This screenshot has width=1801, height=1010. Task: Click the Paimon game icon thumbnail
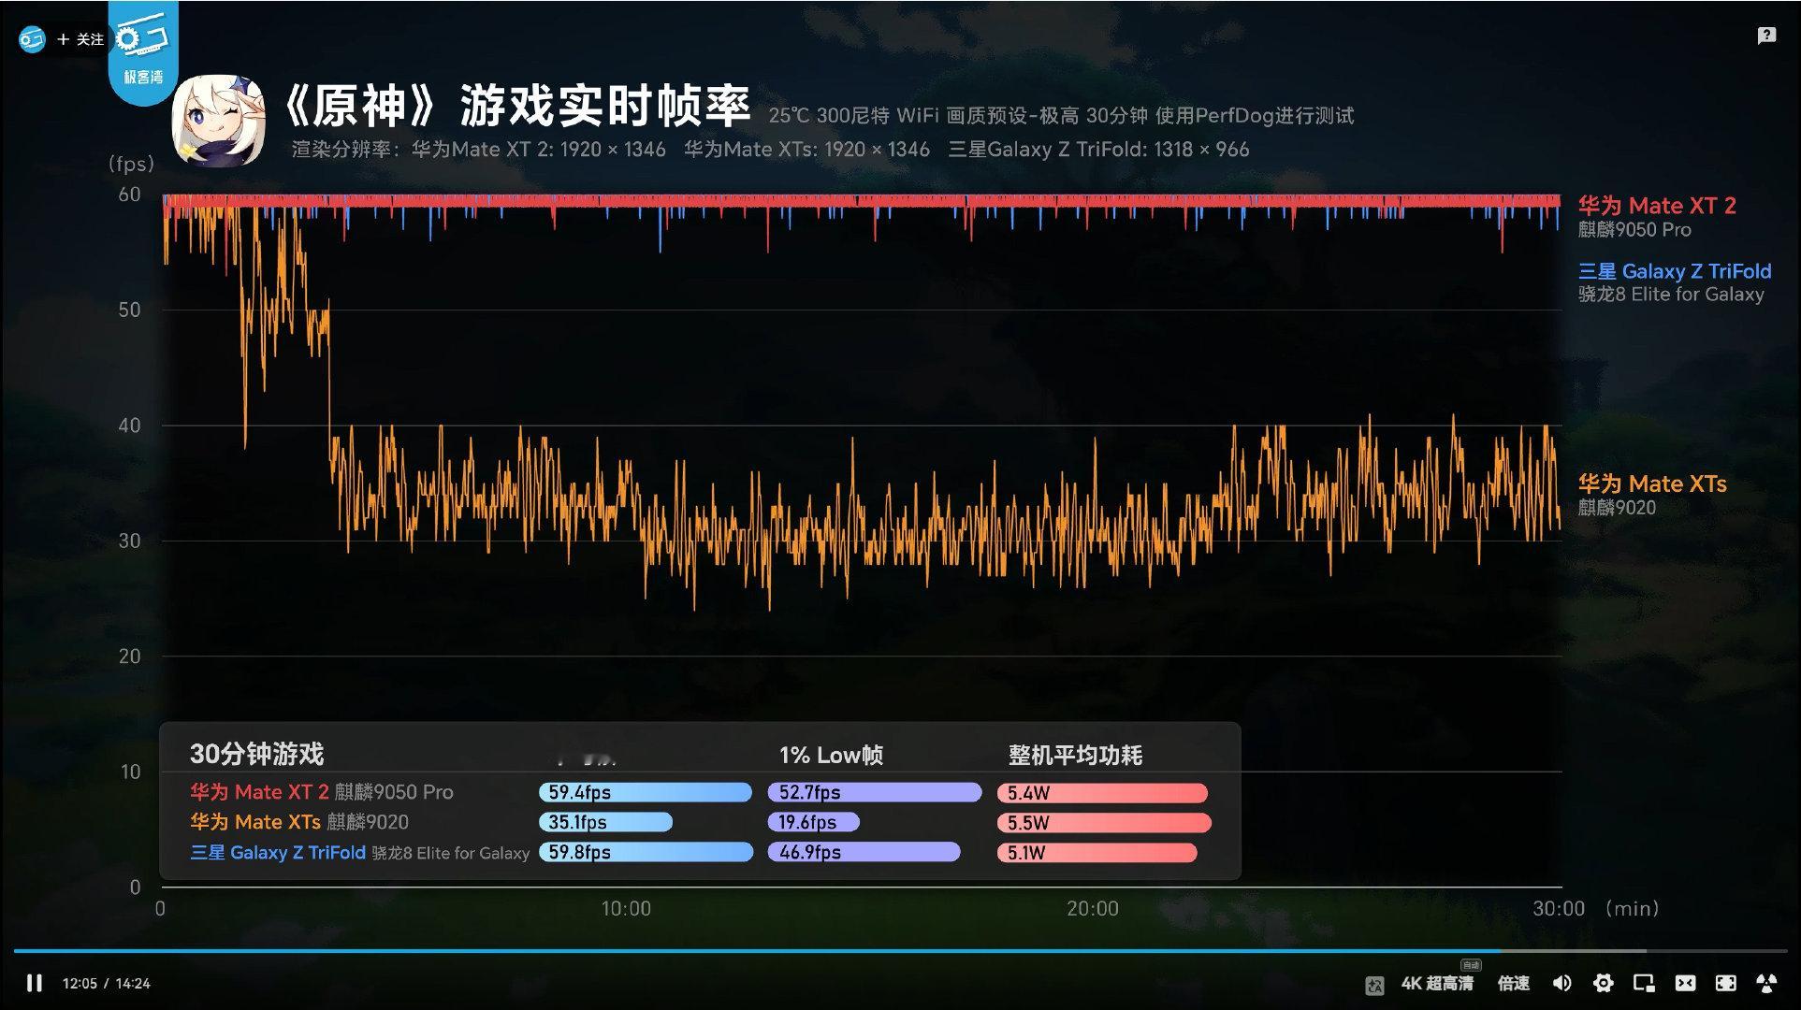click(219, 119)
